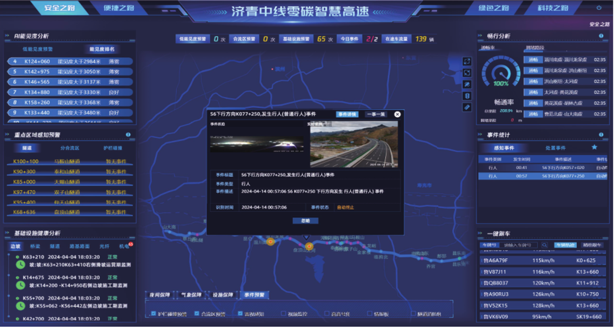Click the info icon in 畅行分析 panel header
Viewport: 615px width, 328px height.
(601, 36)
